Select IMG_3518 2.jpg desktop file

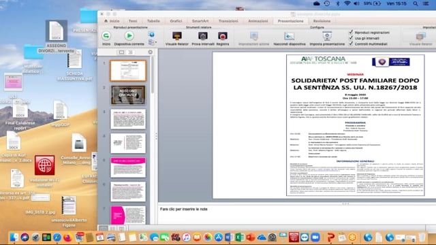coord(40,197)
